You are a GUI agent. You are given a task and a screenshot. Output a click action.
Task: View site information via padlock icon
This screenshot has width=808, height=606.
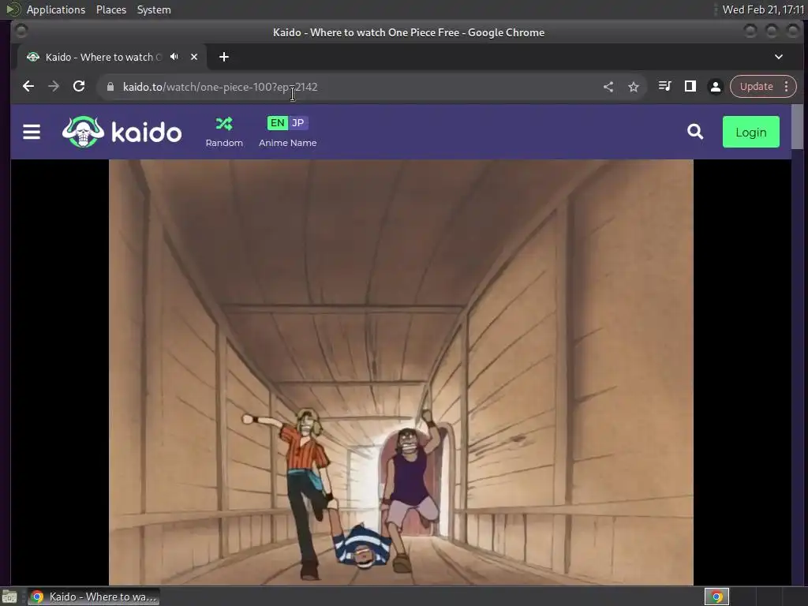[x=110, y=87]
